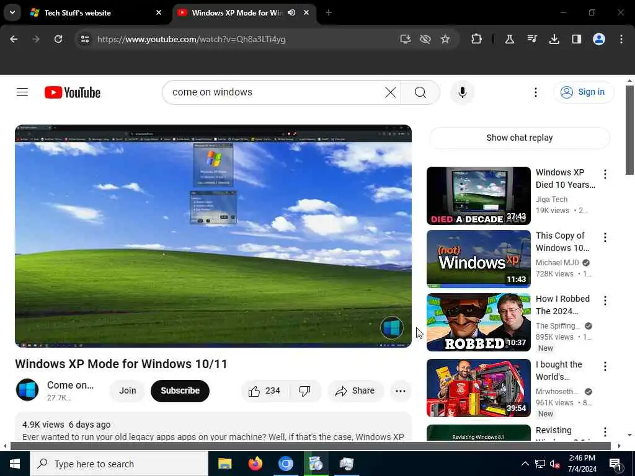Expand the tab search dropdown arrow
Viewport: 635px width, 476px height.
pos(12,12)
